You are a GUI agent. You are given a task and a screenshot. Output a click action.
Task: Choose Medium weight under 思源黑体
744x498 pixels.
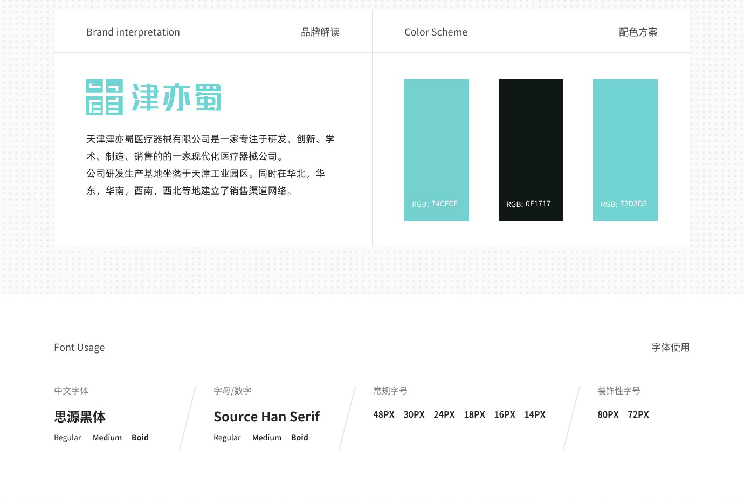[107, 438]
